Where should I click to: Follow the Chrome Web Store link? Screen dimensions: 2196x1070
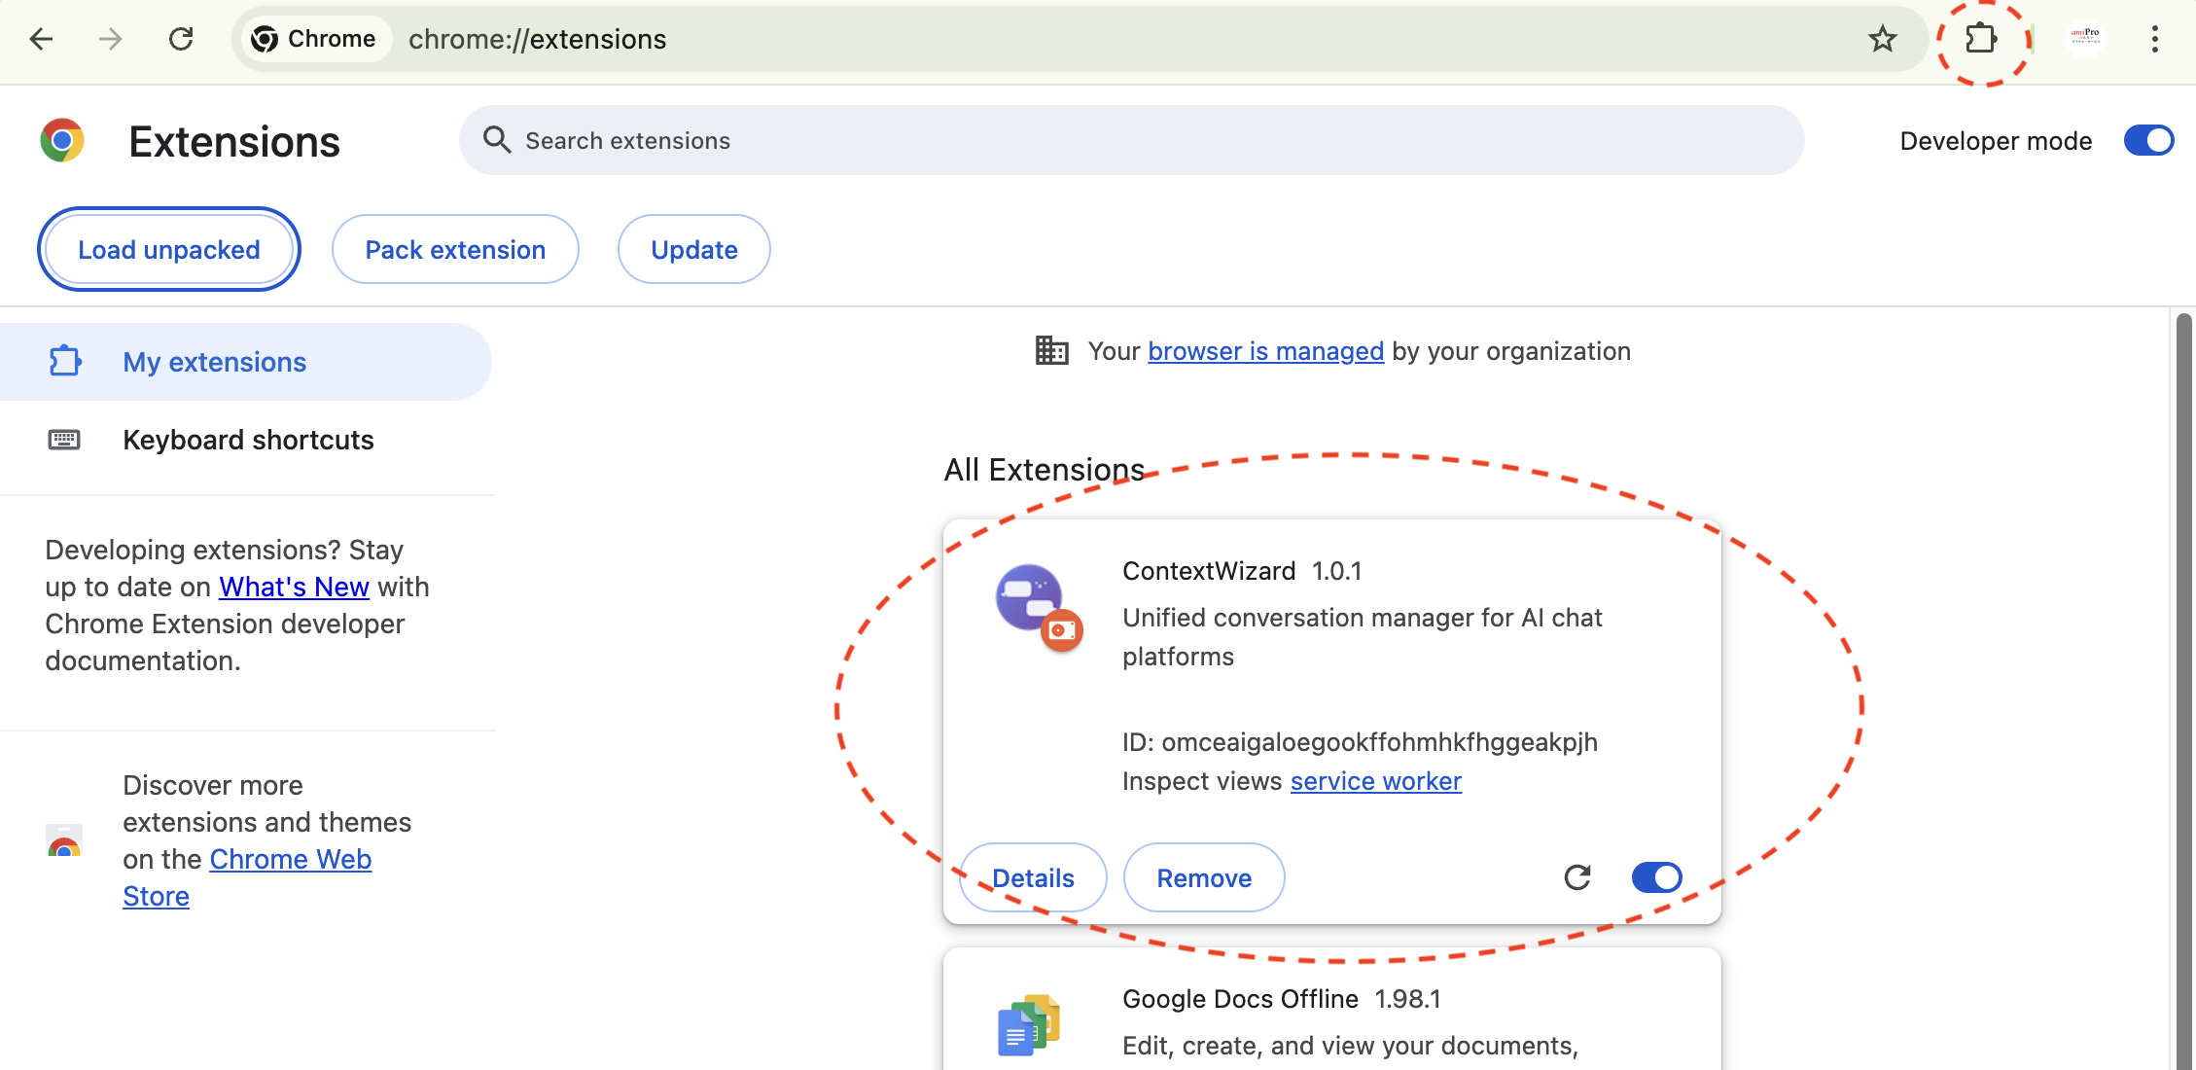(x=290, y=858)
